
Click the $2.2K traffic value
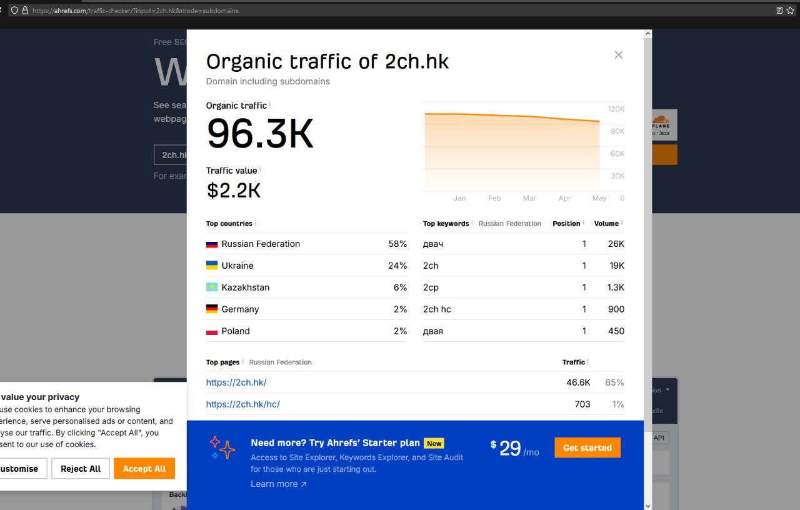[x=234, y=190]
